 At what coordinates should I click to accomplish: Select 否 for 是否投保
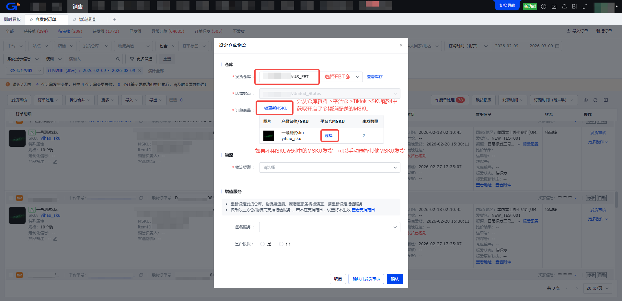281,244
